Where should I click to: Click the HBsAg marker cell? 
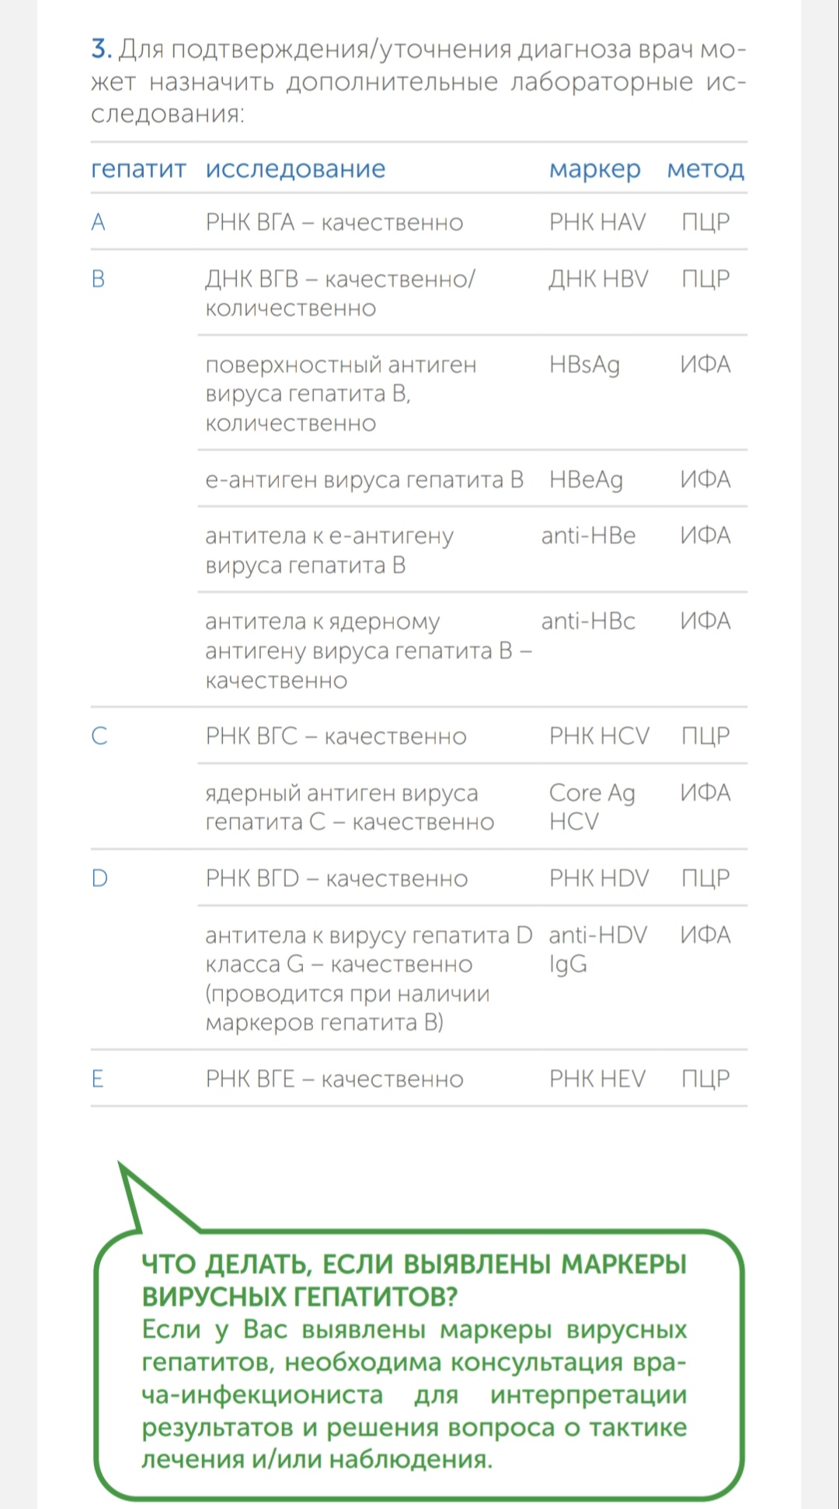pos(584,365)
